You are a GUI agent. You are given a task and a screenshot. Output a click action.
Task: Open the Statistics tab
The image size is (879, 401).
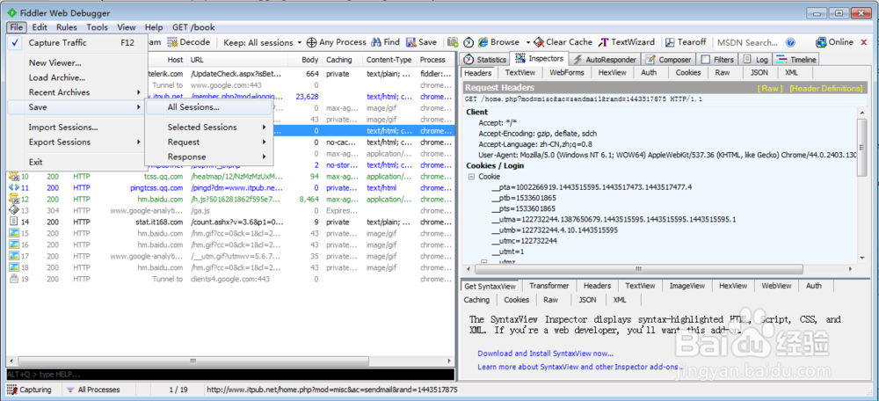pos(483,60)
